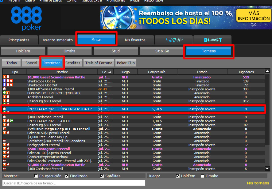Filter by Special tournaments
The width and height of the screenshot is (272, 189).
31,63
